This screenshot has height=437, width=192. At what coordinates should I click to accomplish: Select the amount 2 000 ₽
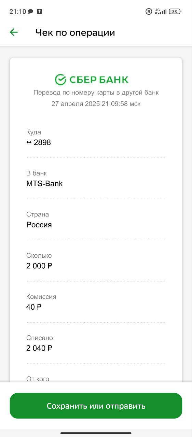point(39,266)
